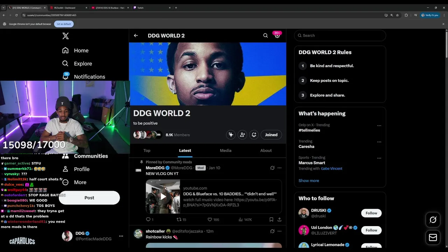The height and width of the screenshot is (252, 448).
Task: Open the Zoom magnifier icon in address bar
Action: [x=392, y=15]
